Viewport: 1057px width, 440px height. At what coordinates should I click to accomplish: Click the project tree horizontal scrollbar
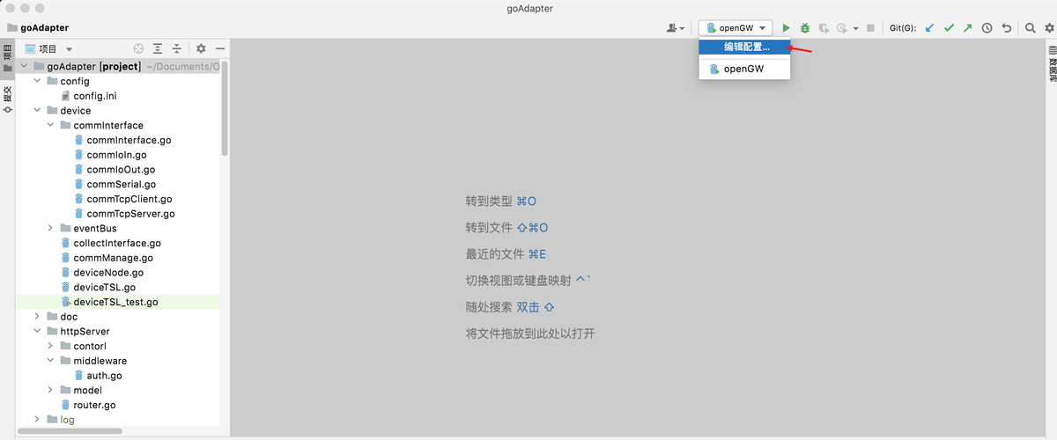(70, 431)
